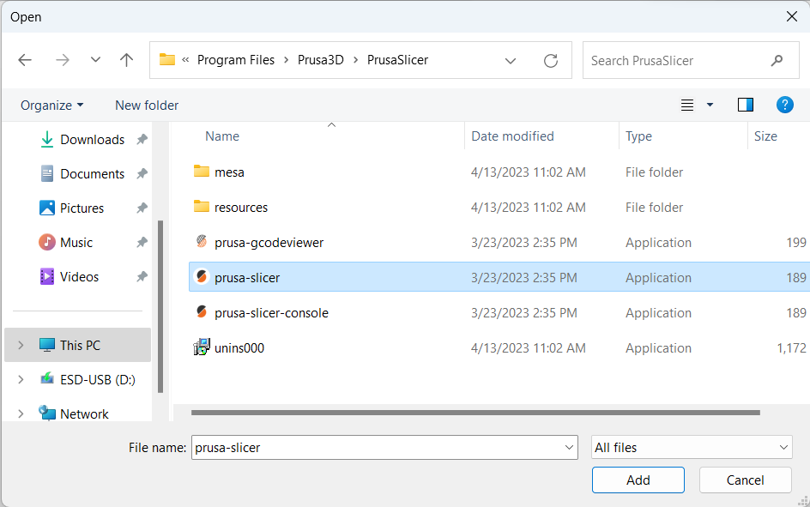Navigate to Program Files breadcrumb

236,60
